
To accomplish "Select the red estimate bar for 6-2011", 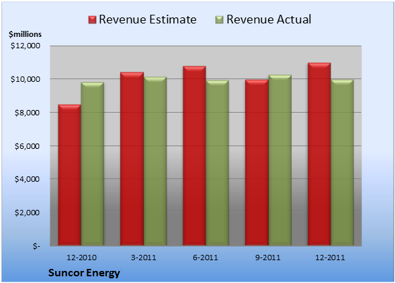I will point(194,156).
